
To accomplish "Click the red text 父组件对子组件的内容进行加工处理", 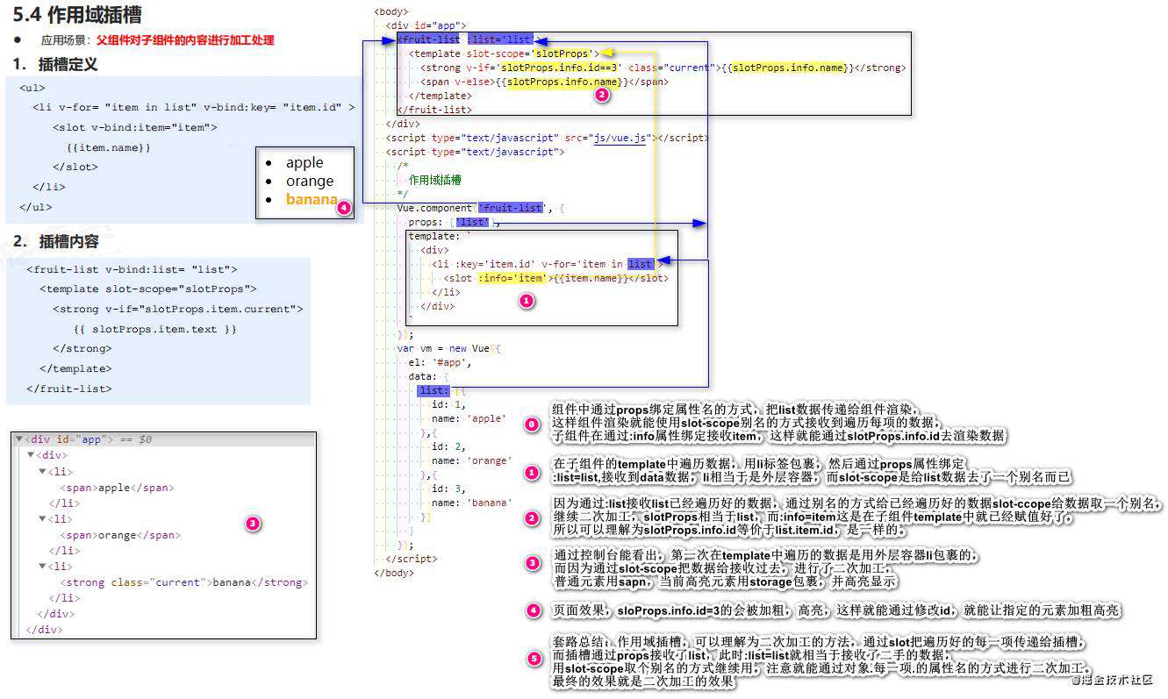I will (x=185, y=40).
